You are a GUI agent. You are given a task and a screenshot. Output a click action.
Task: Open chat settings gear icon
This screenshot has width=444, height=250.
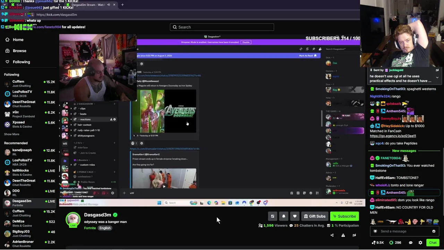click(x=420, y=243)
